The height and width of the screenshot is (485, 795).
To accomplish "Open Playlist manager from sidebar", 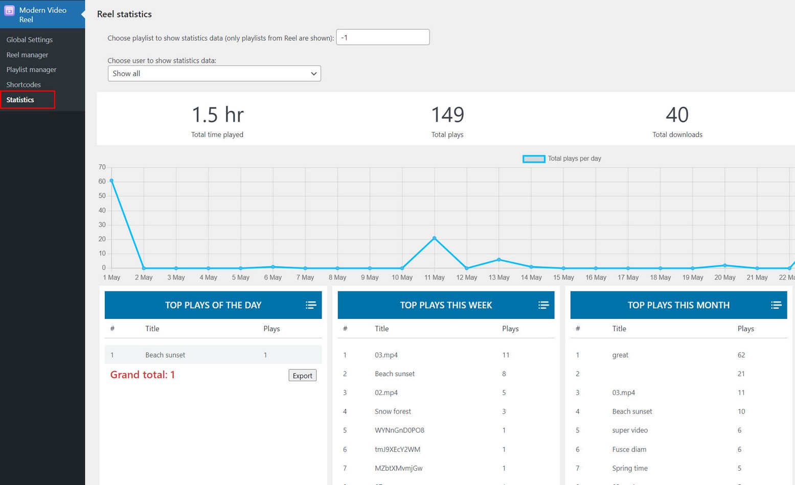I will tap(31, 70).
